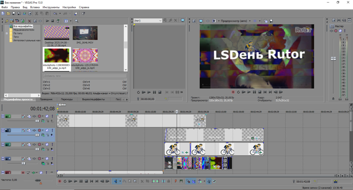Open the Инструменты menu
Screen dimensions: 353x190
(x=51, y=7)
